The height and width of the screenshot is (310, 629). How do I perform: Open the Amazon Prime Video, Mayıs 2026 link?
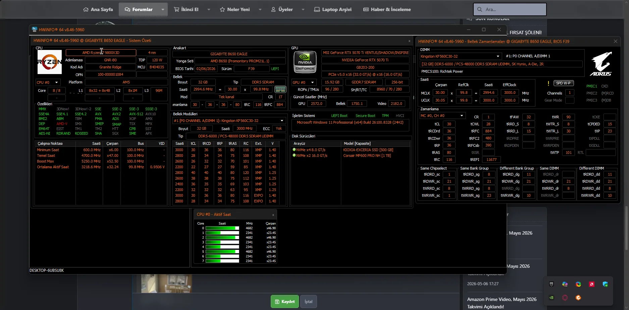[x=502, y=303]
